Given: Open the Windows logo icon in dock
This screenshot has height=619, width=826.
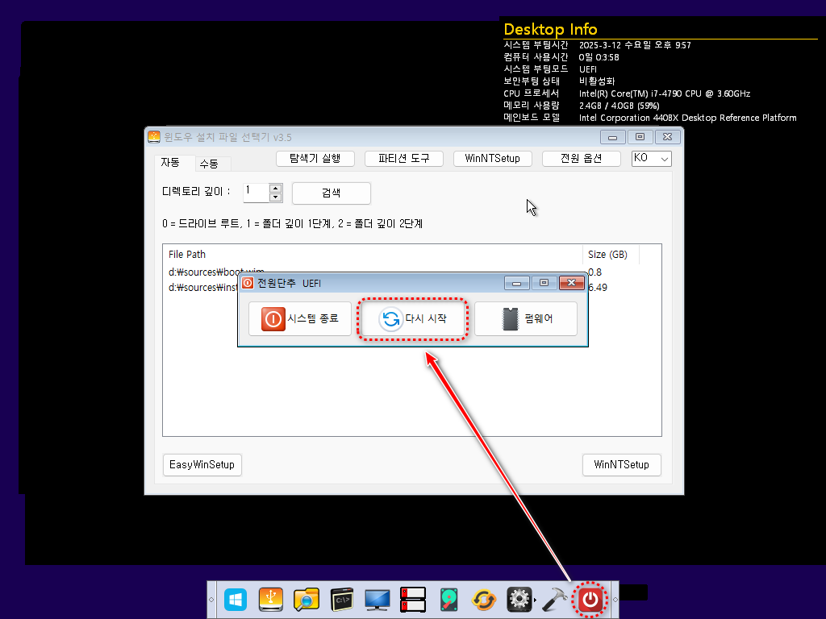Looking at the screenshot, I should click(236, 600).
